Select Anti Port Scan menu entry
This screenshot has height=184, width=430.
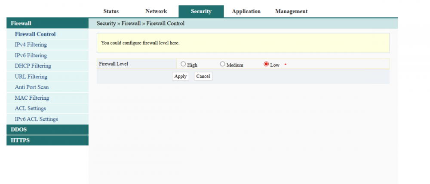32,87
